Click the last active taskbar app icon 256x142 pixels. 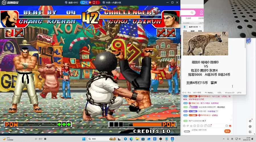[x=172, y=139]
